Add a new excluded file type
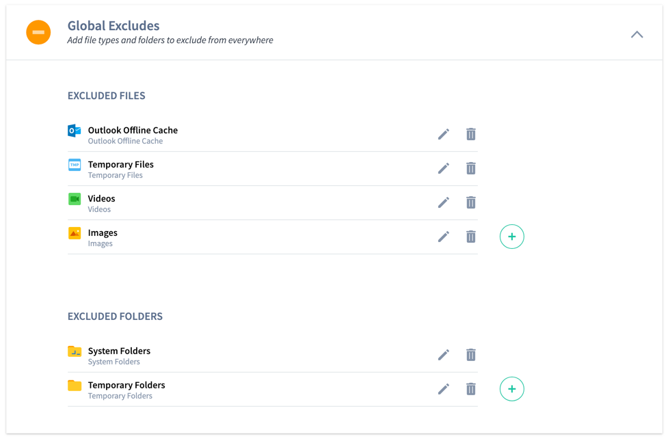Screen dimensions: 668x441 511,237
